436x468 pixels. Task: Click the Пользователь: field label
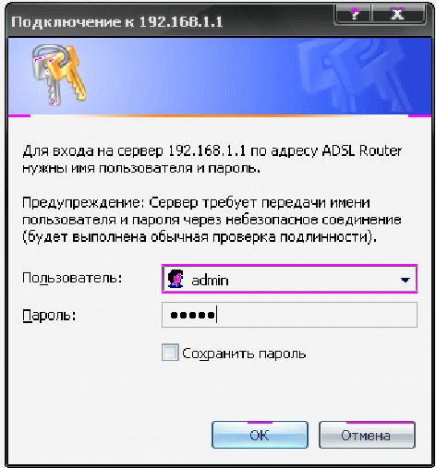72,278
